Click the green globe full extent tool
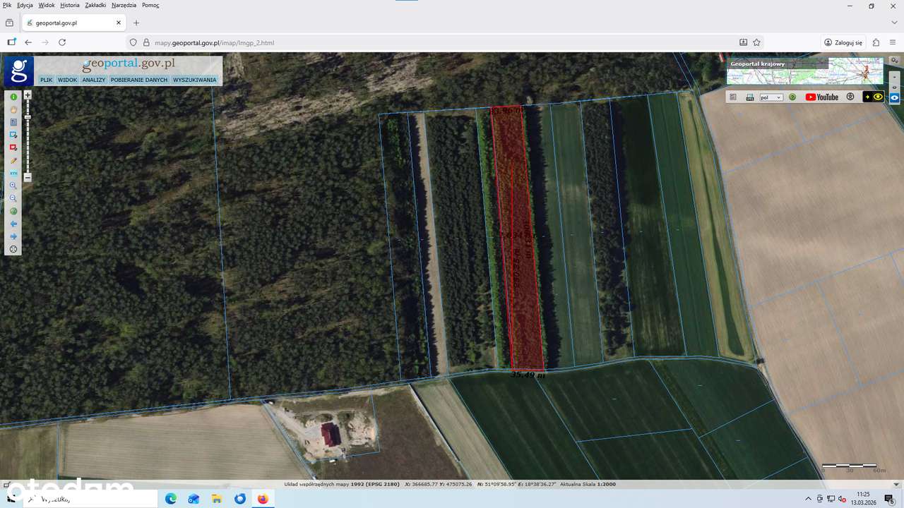This screenshot has height=508, width=904. (x=13, y=211)
